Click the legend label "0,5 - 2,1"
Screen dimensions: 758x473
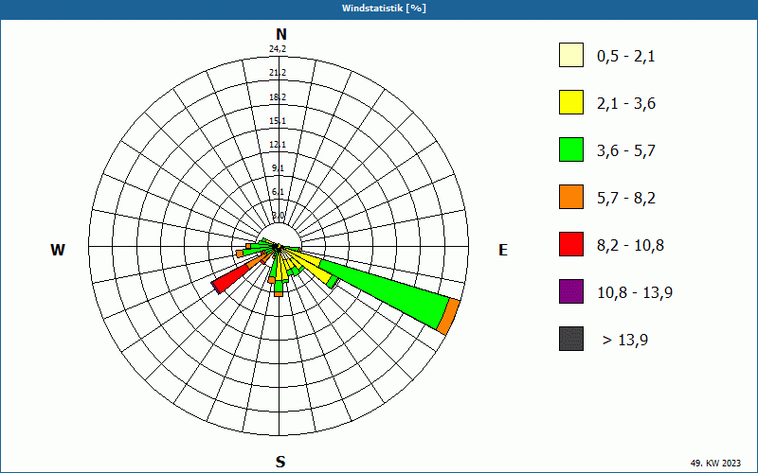(x=626, y=57)
